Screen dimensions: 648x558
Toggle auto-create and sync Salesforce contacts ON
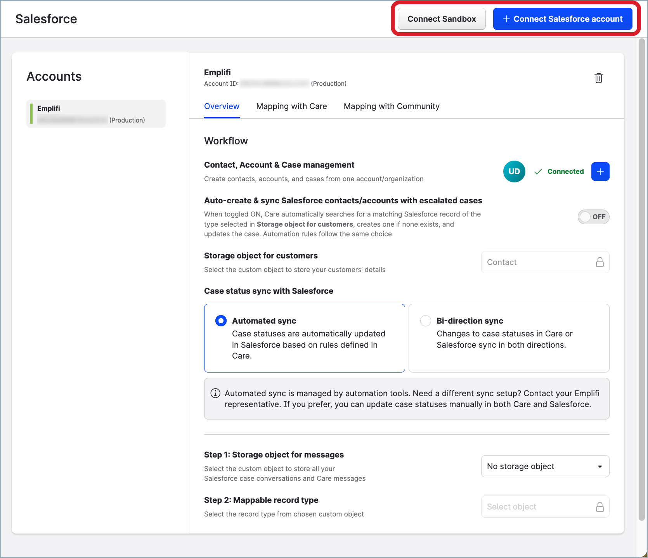coord(594,217)
